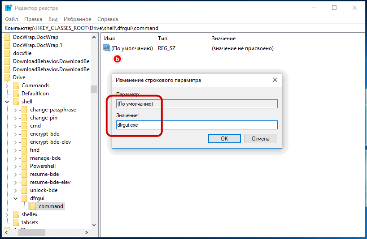This screenshot has width=367, height=239.
Task: Select the (По умолчанию) value name
Action: (x=132, y=48)
